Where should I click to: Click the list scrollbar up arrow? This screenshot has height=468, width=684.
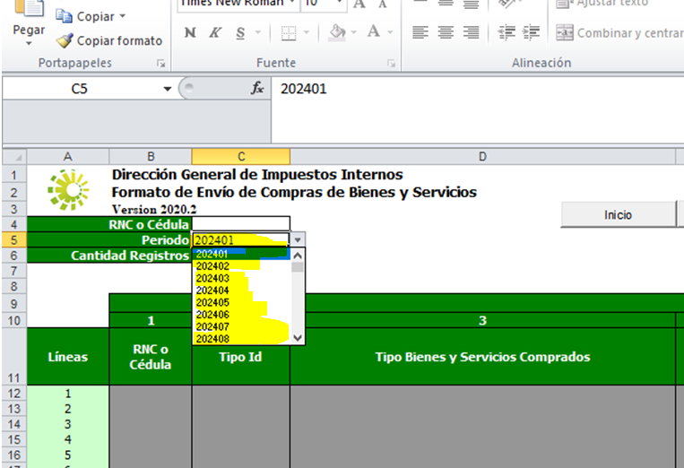tap(298, 256)
